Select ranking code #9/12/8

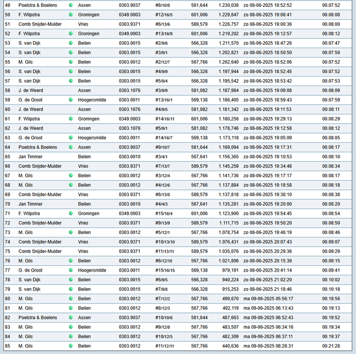(163, 327)
